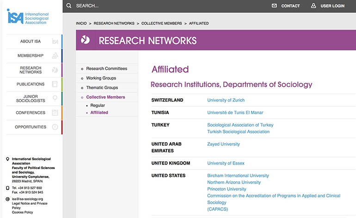The image size is (356, 218).
Task: Open Zayed University link
Action: click(x=223, y=144)
